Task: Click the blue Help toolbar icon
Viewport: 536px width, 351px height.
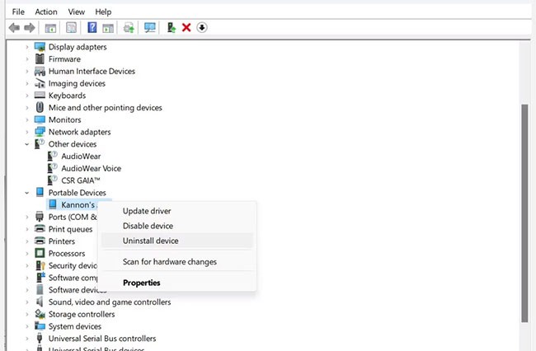Action: point(92,27)
